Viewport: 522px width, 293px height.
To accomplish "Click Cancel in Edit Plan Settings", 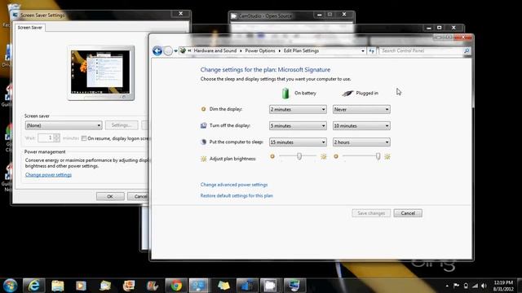I will 408,213.
